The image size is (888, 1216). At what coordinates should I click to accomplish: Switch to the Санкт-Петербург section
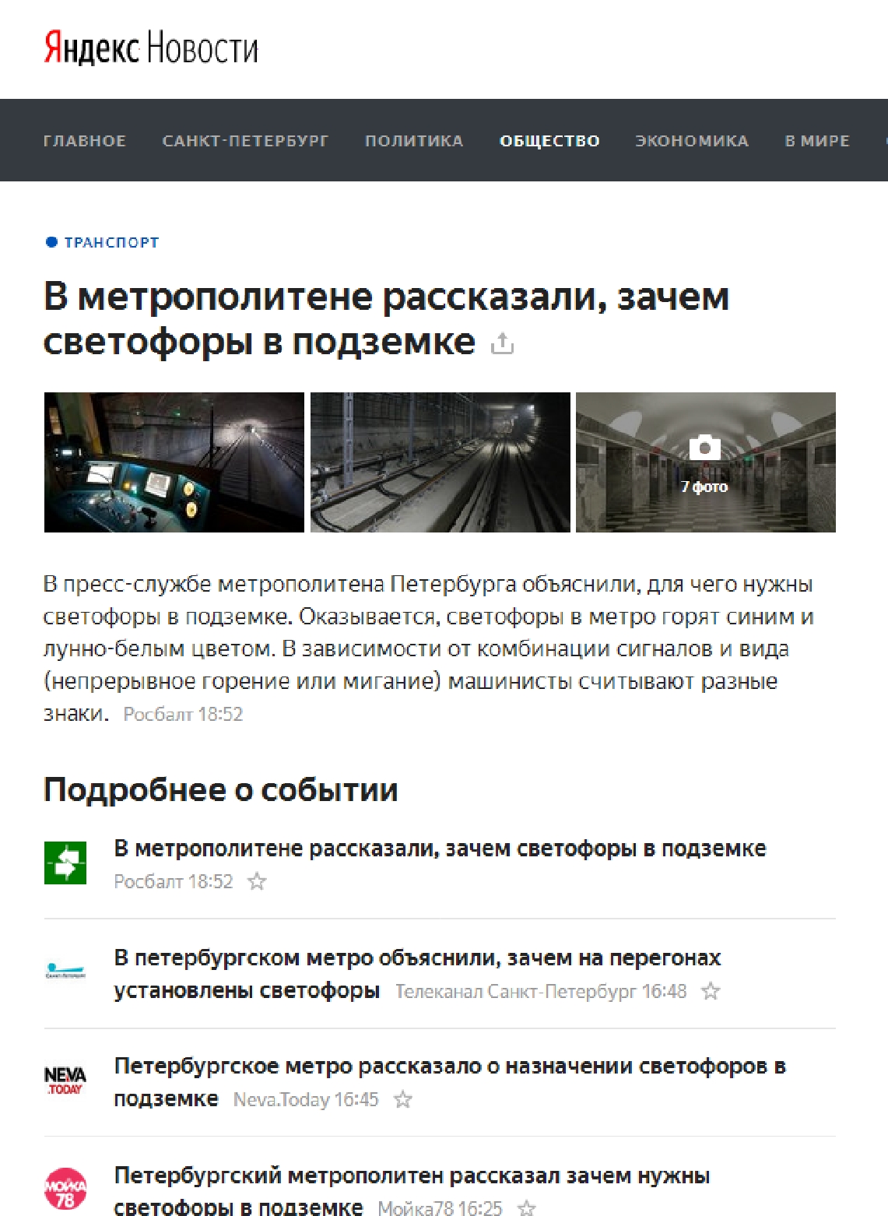tap(245, 141)
